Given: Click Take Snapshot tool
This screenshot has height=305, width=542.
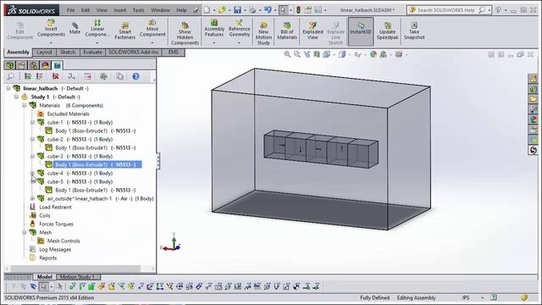Looking at the screenshot, I should point(414,30).
